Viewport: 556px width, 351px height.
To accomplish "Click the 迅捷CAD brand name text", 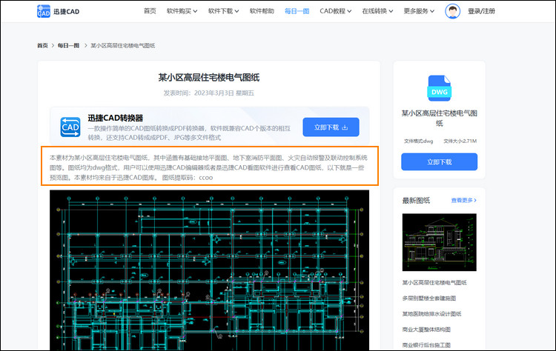I will tap(66, 11).
